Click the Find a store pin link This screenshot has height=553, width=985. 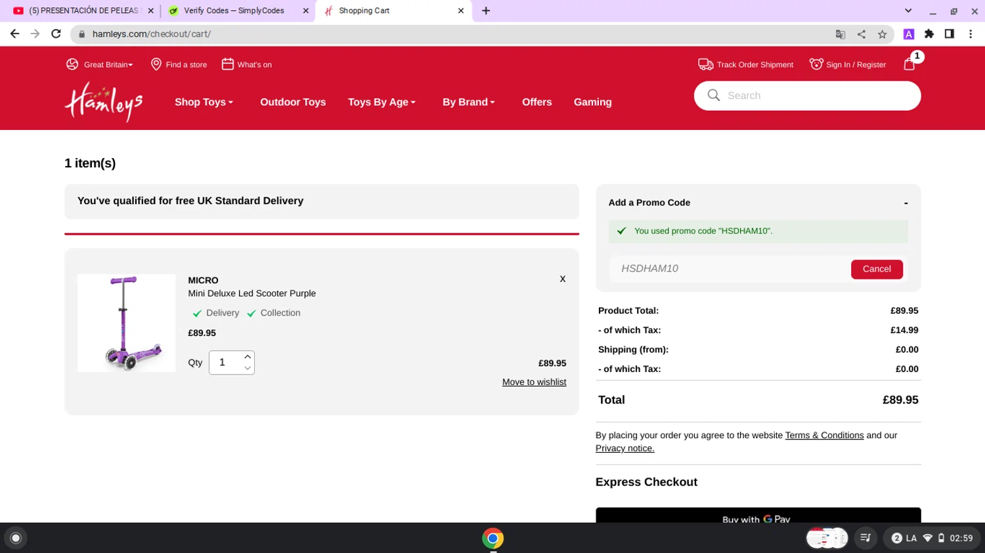tap(179, 64)
